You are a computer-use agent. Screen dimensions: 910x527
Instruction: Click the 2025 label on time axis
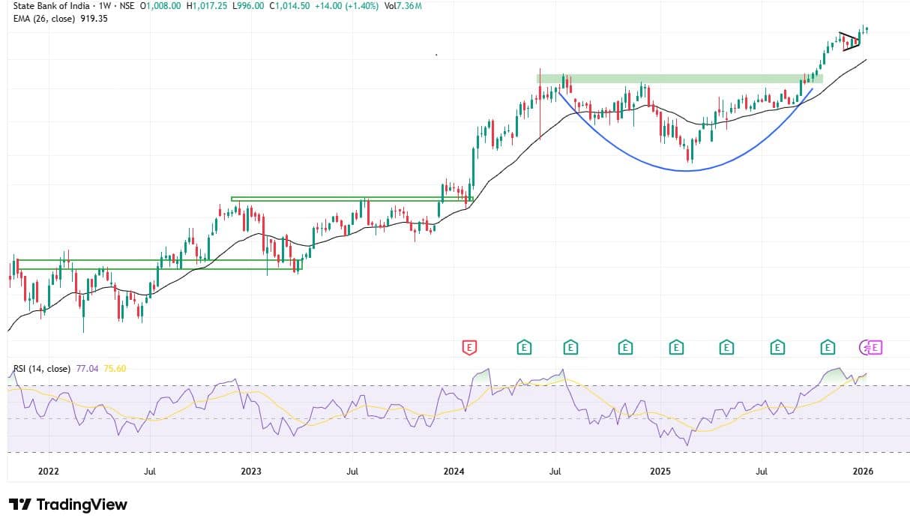(x=660, y=472)
